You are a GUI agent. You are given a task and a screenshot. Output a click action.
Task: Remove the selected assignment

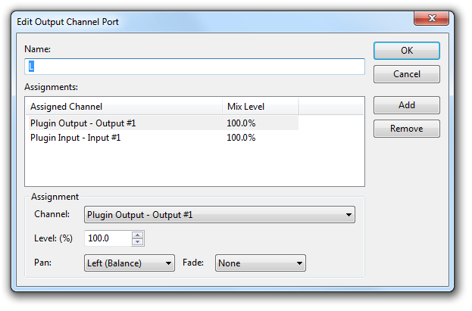(406, 129)
